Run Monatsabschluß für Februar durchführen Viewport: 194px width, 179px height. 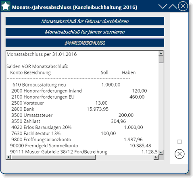pos(85,21)
